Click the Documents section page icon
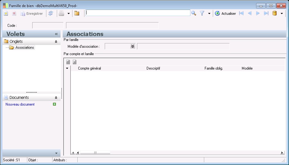Screen dimensions: 289x165 pyautogui.click(x=6, y=97)
